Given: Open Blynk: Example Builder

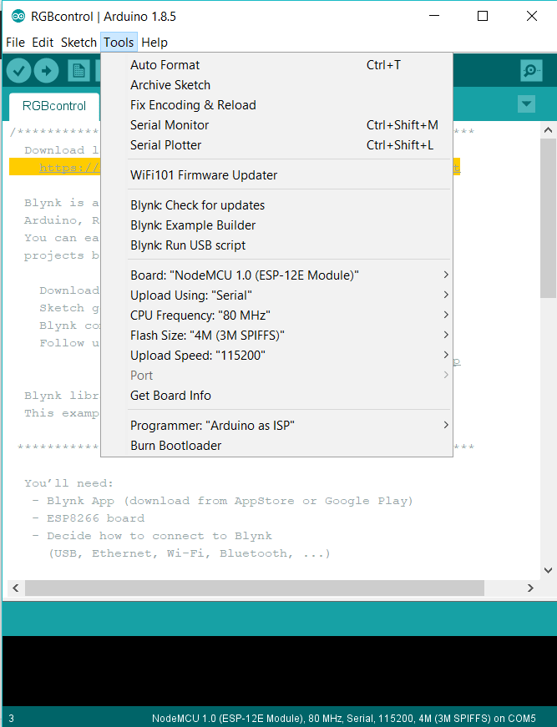Looking at the screenshot, I should [276, 225].
